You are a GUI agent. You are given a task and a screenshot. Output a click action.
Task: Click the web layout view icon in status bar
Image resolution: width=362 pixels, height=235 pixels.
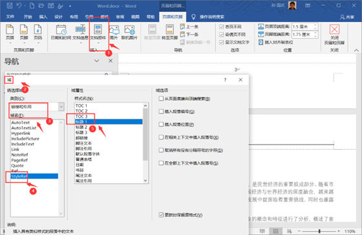tap(289, 231)
